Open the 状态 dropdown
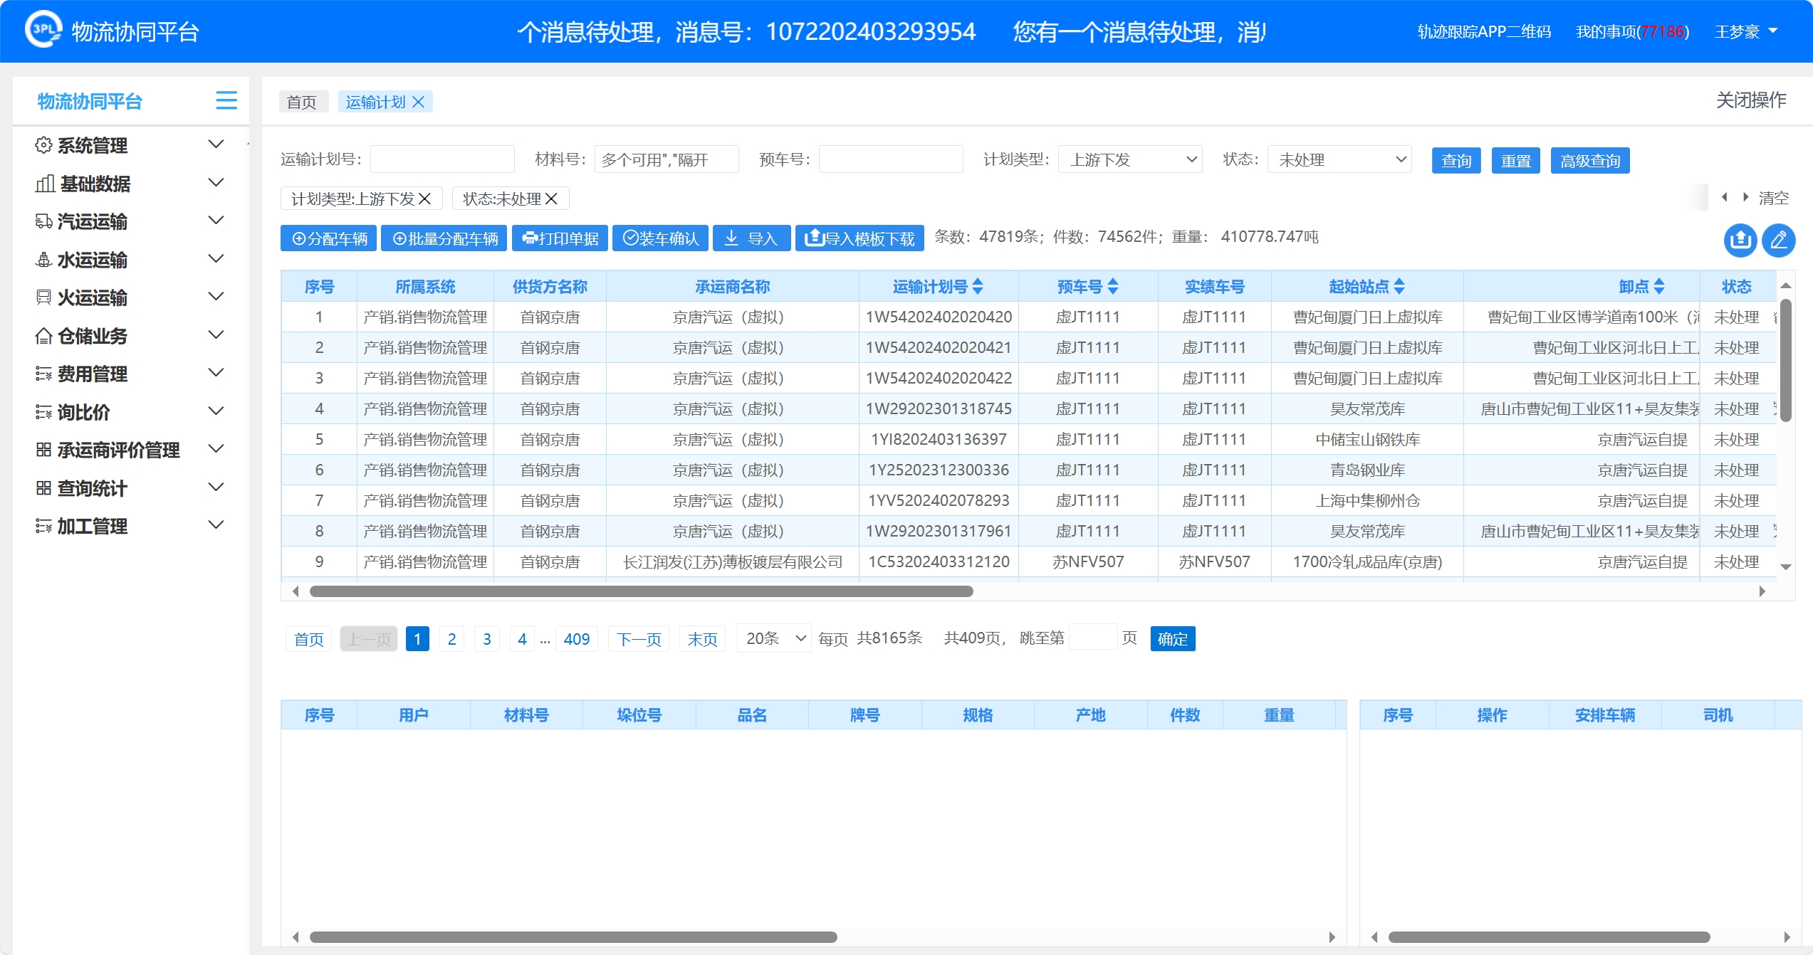1813x955 pixels. coord(1339,159)
